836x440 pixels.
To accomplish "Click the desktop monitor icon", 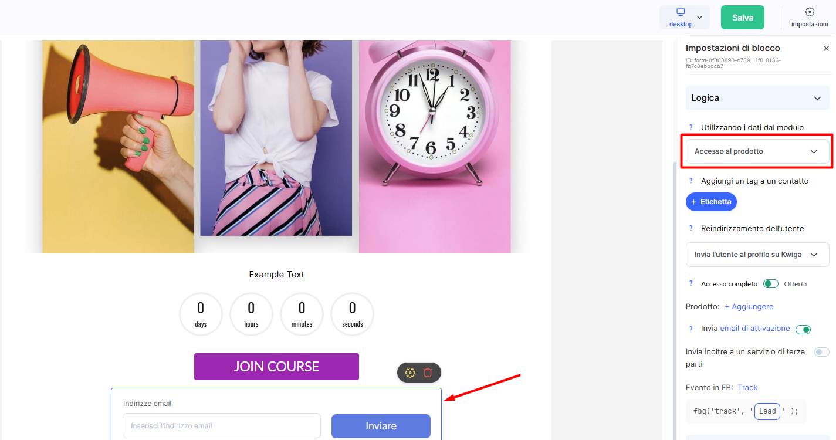I will [x=681, y=12].
